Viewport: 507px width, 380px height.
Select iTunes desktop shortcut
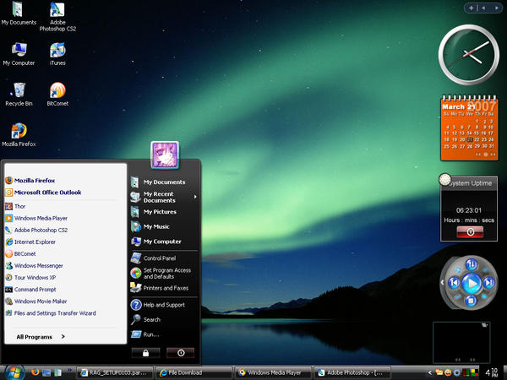[x=57, y=54]
